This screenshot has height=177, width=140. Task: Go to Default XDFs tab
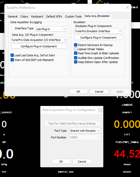click(54, 16)
